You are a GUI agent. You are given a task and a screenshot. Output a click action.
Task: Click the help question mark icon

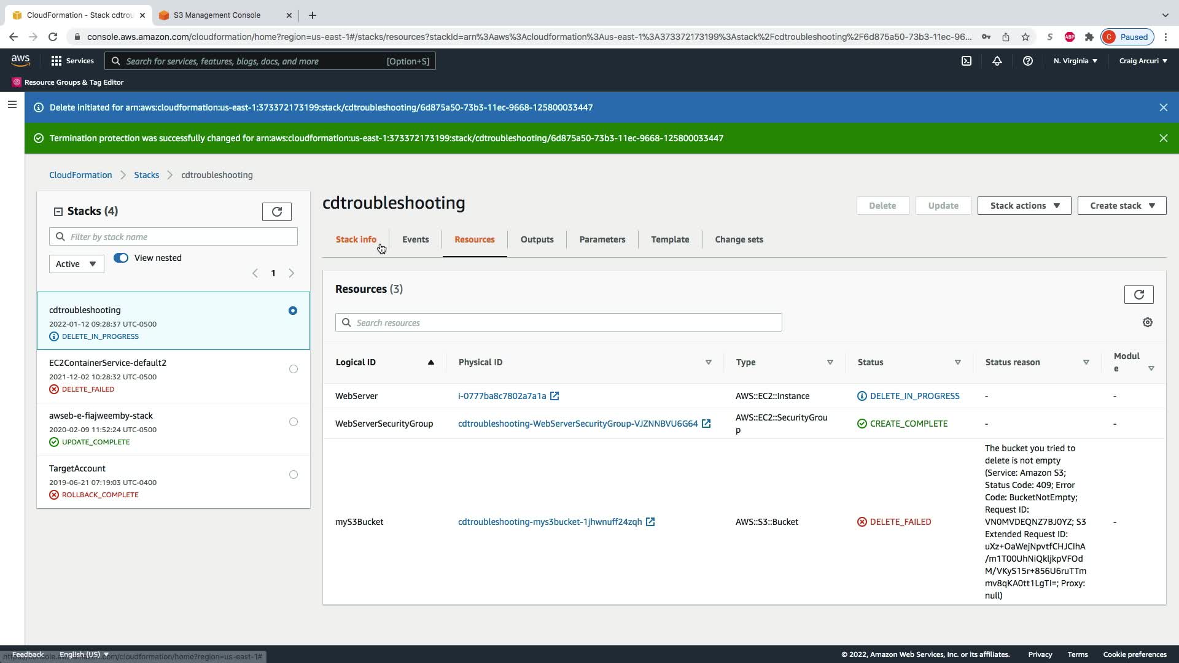pos(1027,61)
